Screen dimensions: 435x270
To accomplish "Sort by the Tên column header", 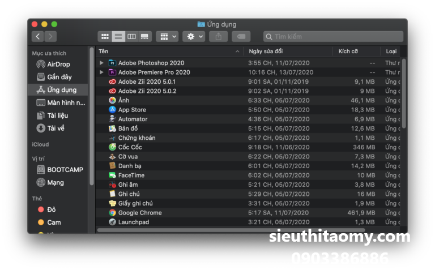I will point(169,52).
